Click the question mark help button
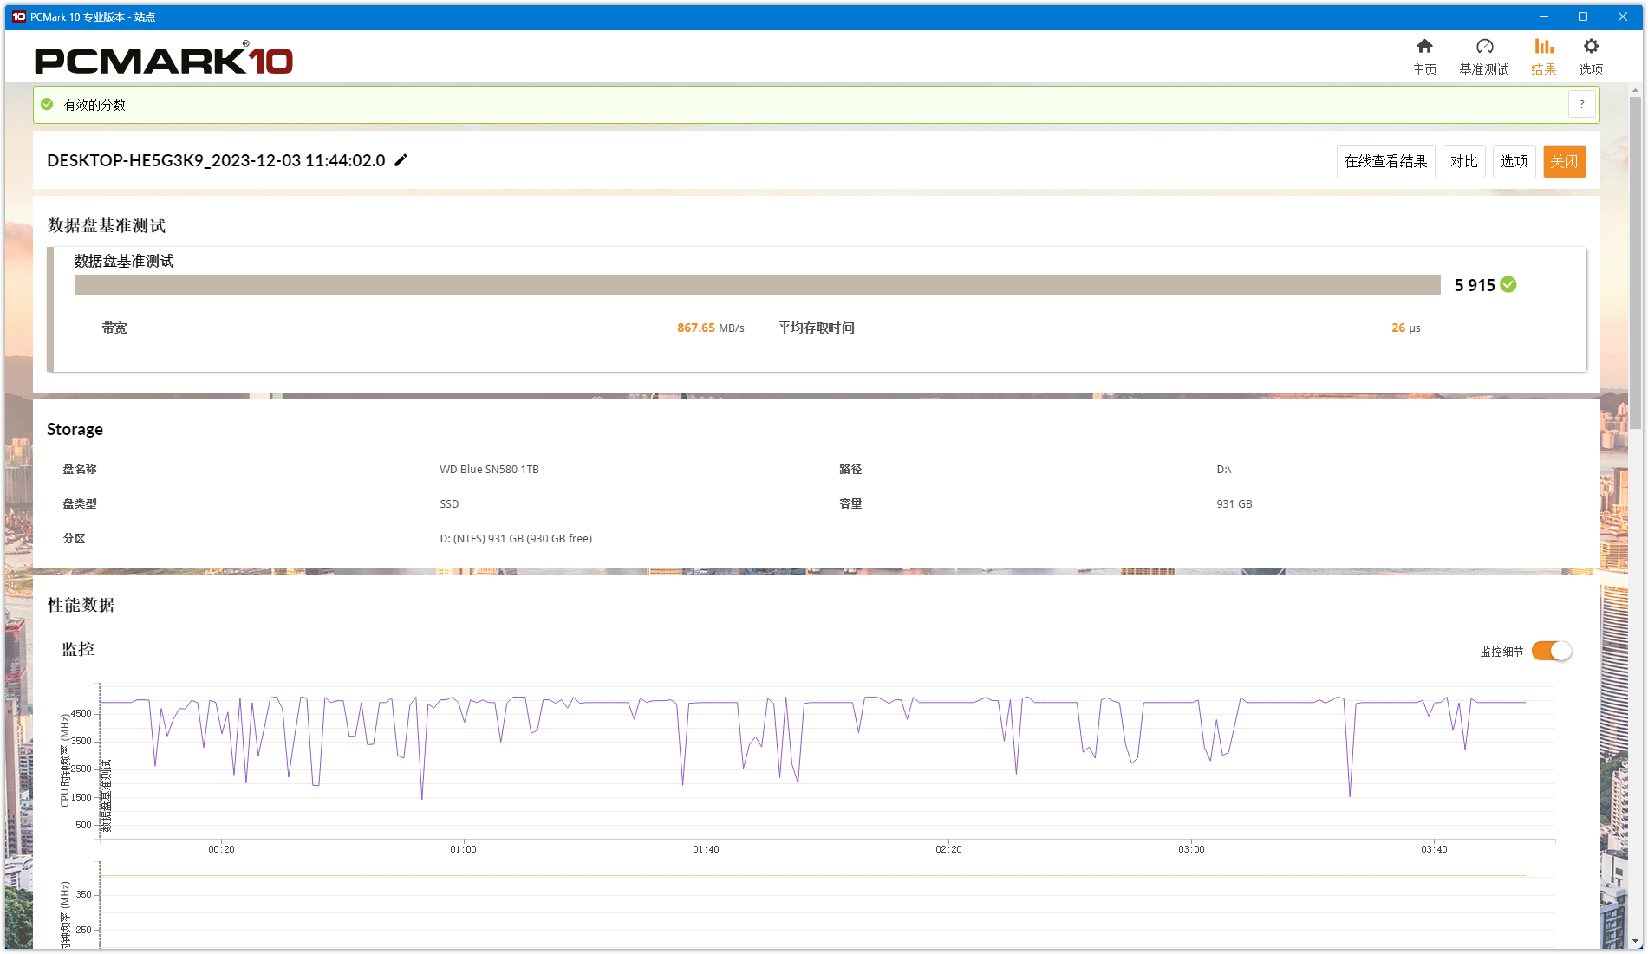The image size is (1648, 954). (x=1581, y=104)
